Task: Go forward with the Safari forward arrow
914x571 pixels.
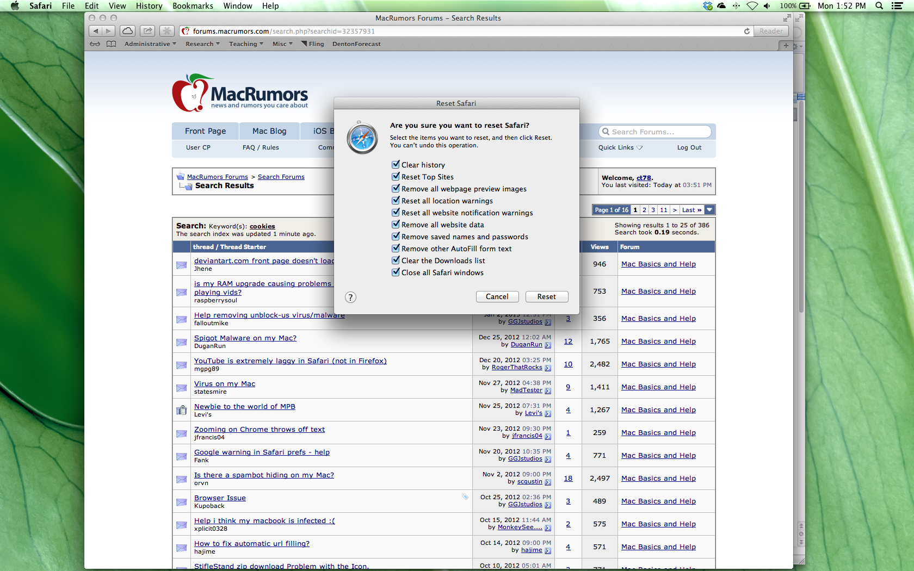Action: point(108,31)
